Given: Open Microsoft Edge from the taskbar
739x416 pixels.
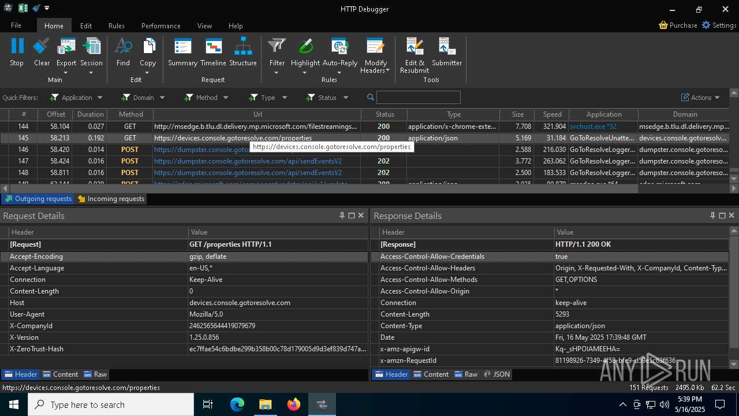Looking at the screenshot, I should [237, 404].
